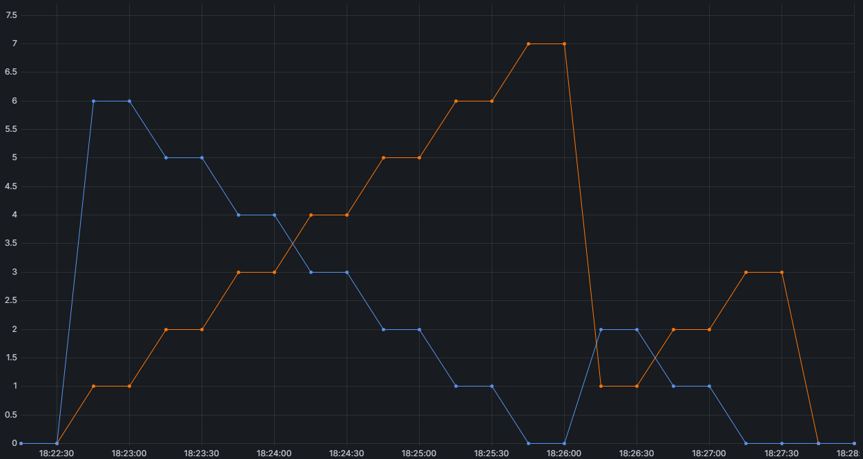The image size is (863, 459).
Task: Pick the "4" y-axis value
Action: tap(14, 215)
